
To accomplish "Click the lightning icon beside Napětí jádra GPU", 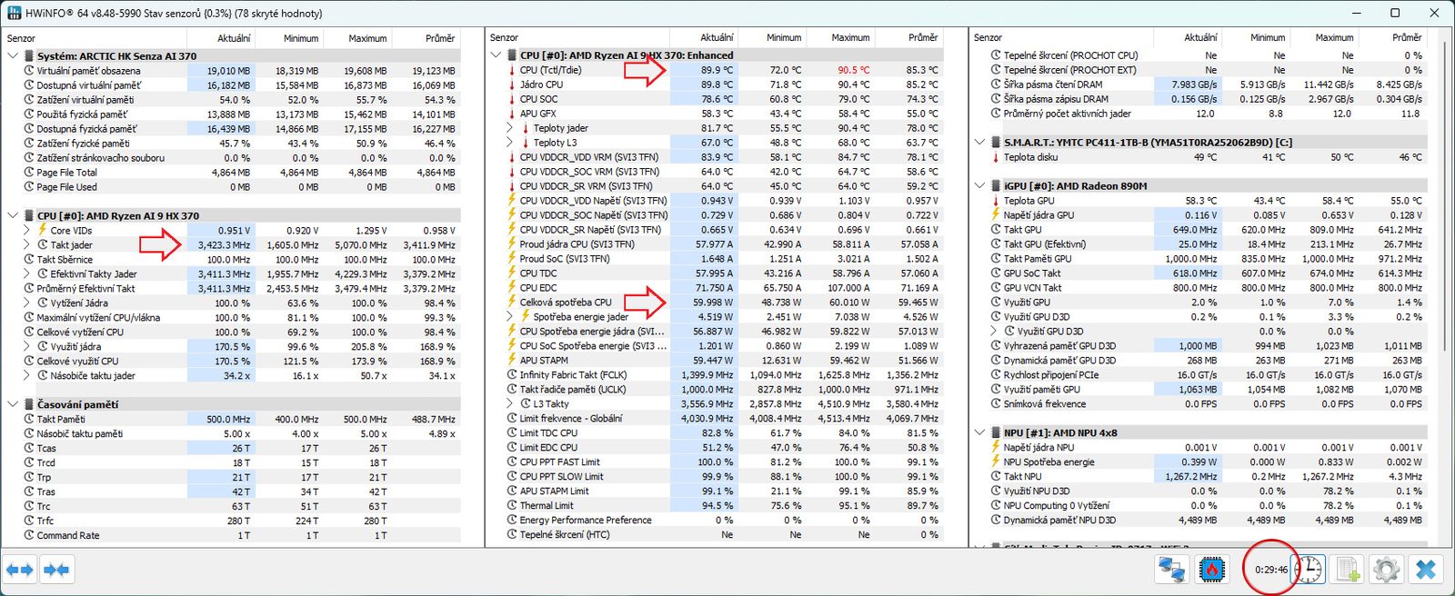I will click(996, 215).
